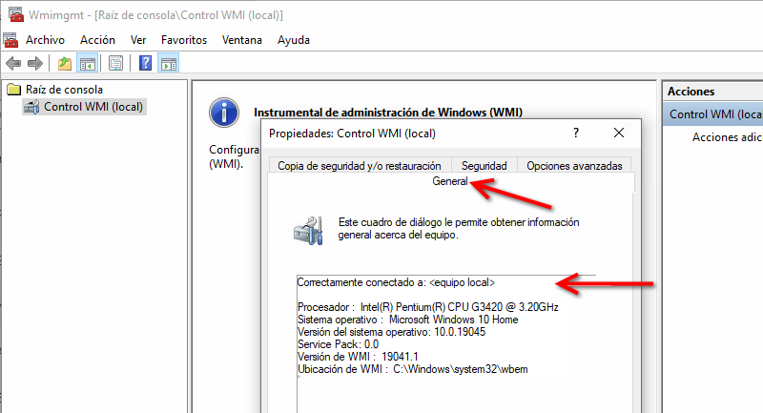The height and width of the screenshot is (413, 763).
Task: Open the Archivo menu
Action: [x=45, y=40]
